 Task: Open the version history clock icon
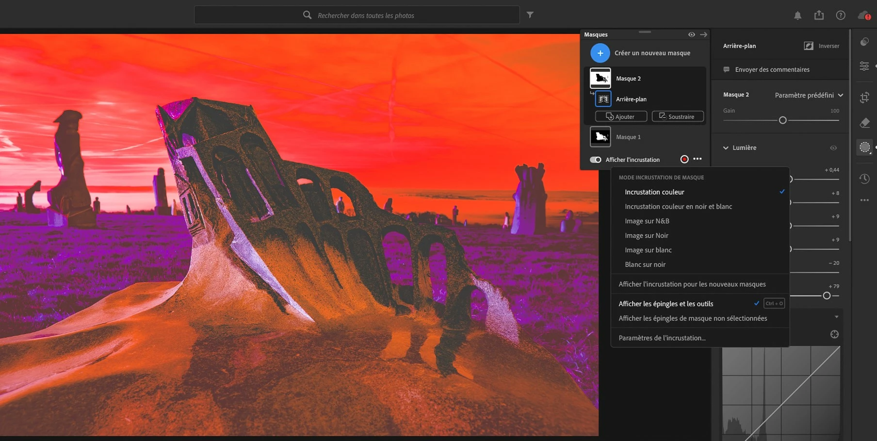864,179
